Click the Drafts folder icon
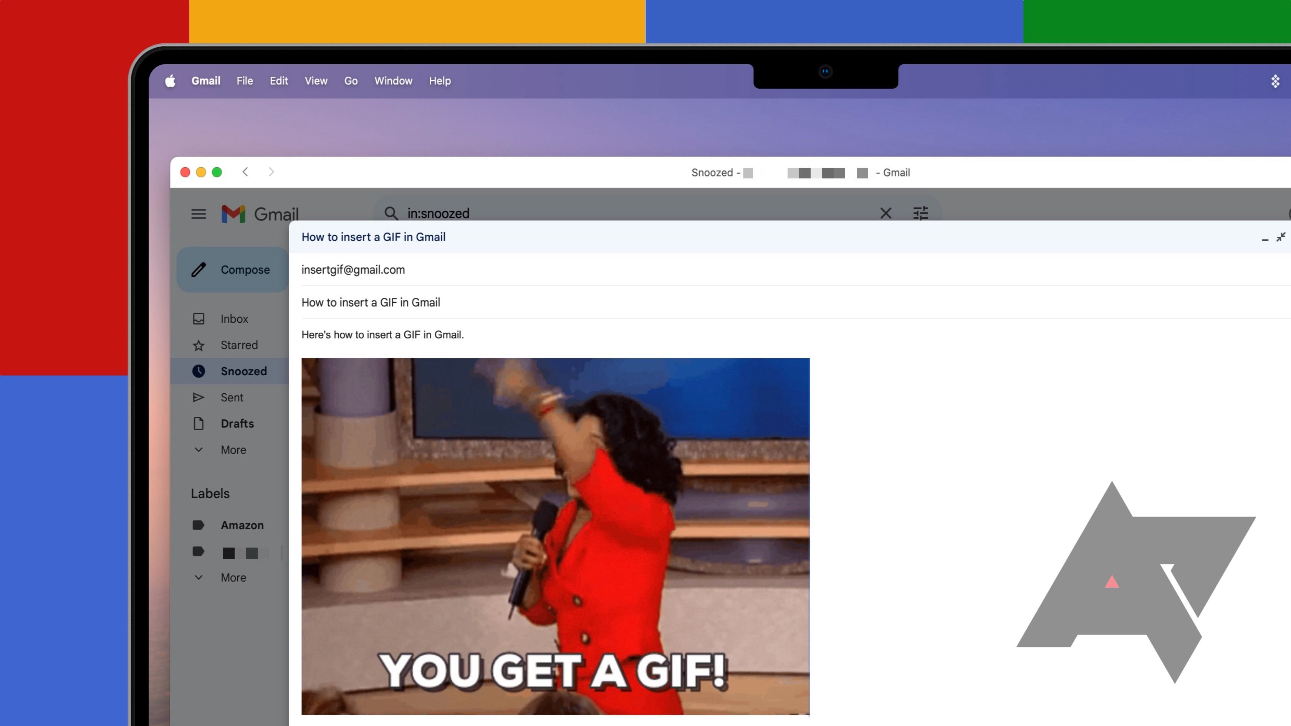The width and height of the screenshot is (1291, 726). [x=199, y=424]
